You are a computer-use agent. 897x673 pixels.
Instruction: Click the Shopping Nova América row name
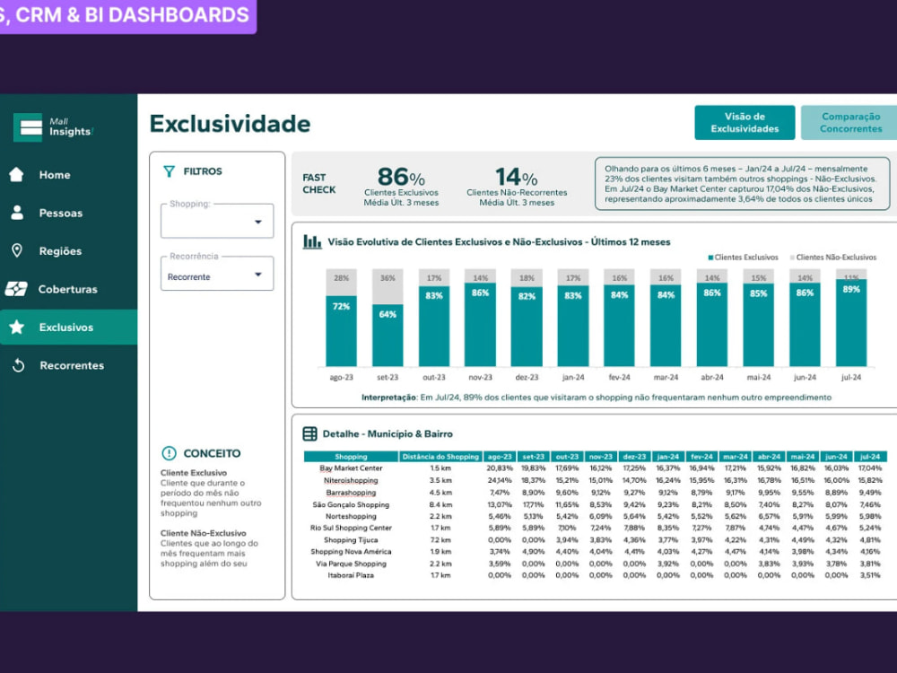[351, 552]
